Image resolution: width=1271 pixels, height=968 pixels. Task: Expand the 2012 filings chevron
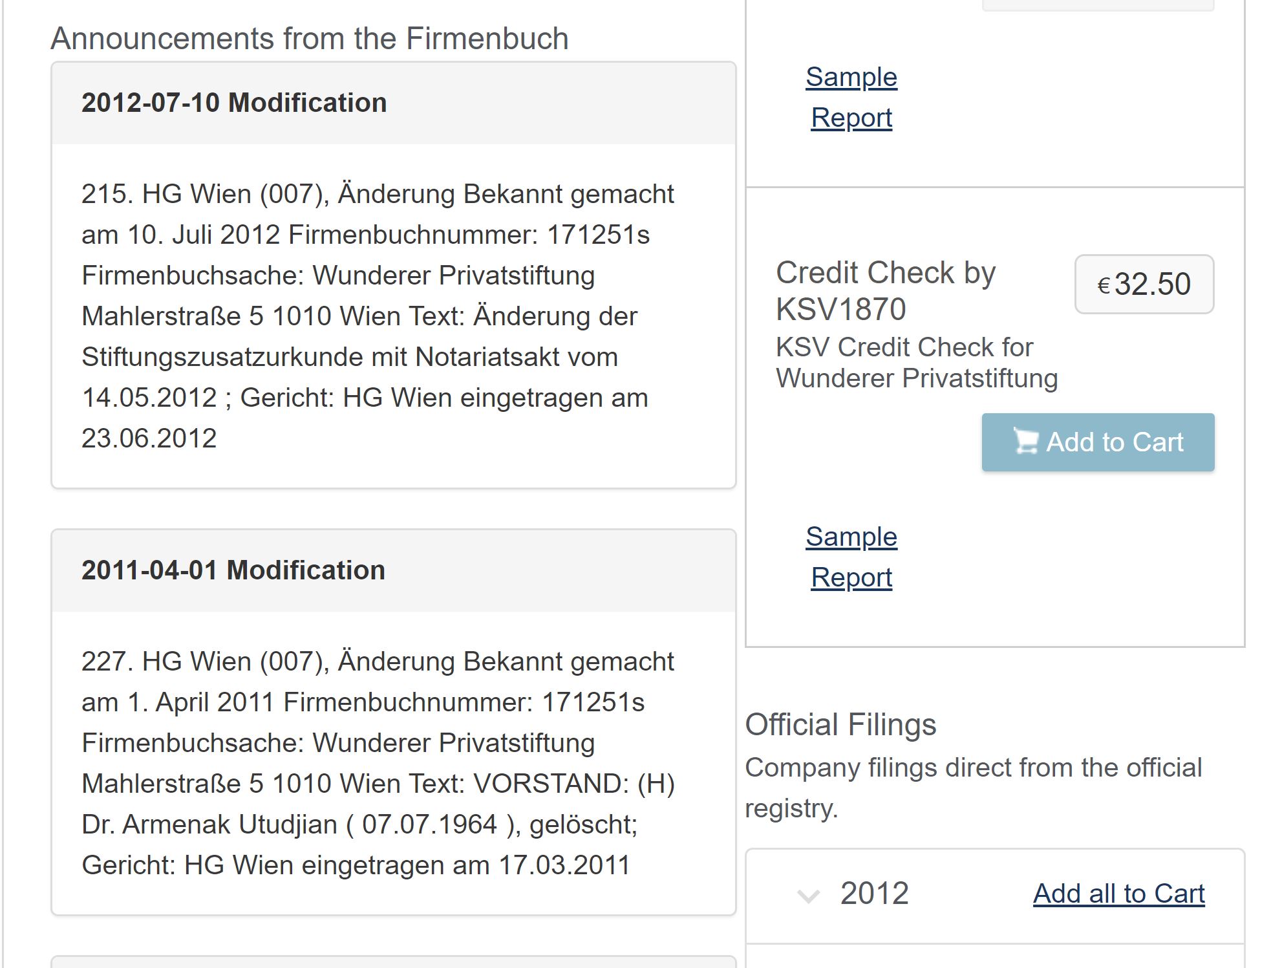(x=808, y=896)
